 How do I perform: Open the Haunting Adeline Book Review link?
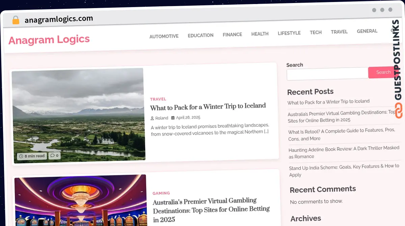[344, 153]
